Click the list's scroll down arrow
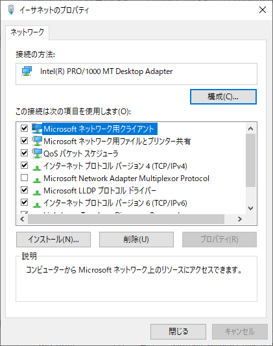The image size is (273, 346). [250, 208]
